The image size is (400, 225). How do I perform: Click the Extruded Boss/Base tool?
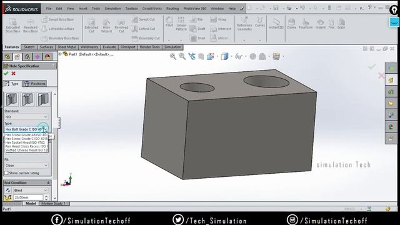click(12, 25)
